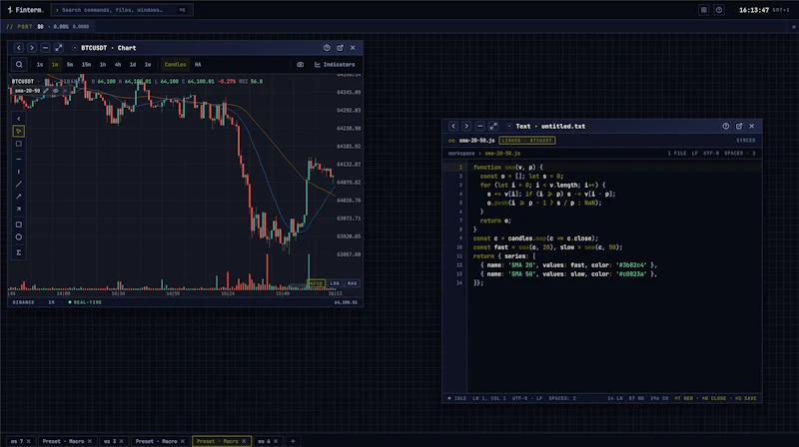The width and height of the screenshot is (799, 447).
Task: Add a new workspace tab with plus
Action: [x=293, y=441]
